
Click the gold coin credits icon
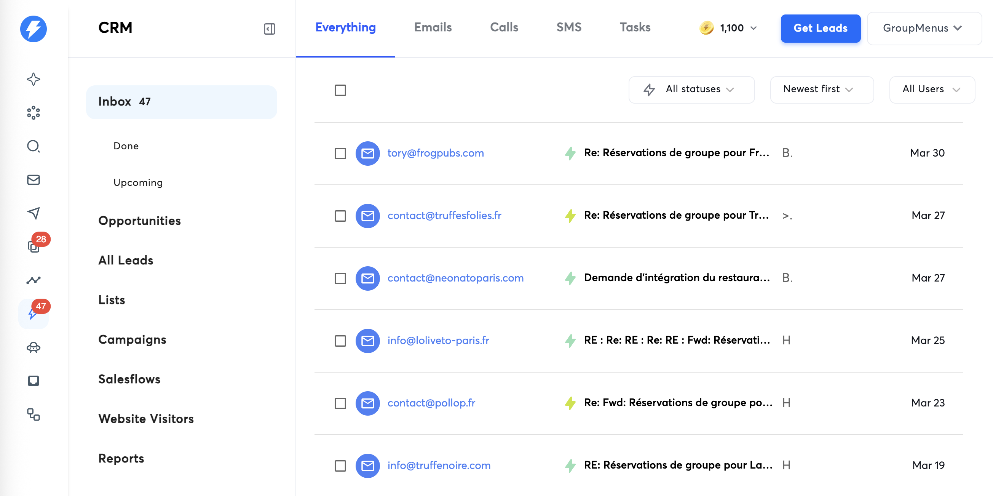click(x=706, y=28)
